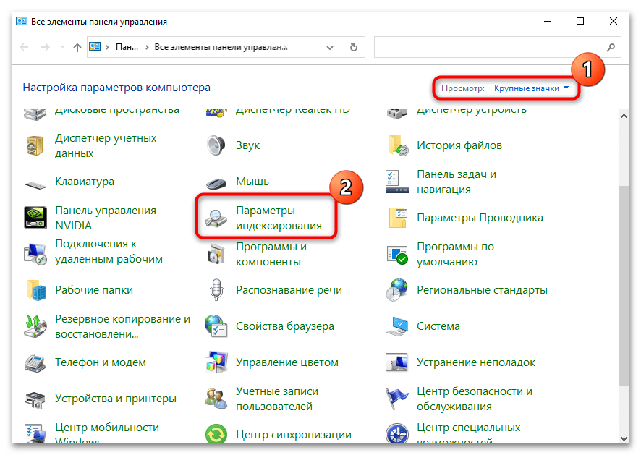
Task: Open the Keyboard (Клавиатура) icon
Action: point(36,182)
